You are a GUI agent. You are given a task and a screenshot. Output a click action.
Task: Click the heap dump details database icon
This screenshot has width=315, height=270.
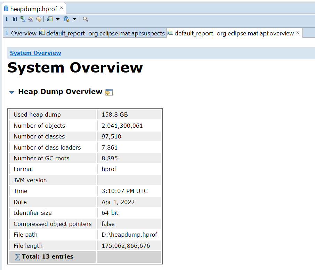coord(66,19)
